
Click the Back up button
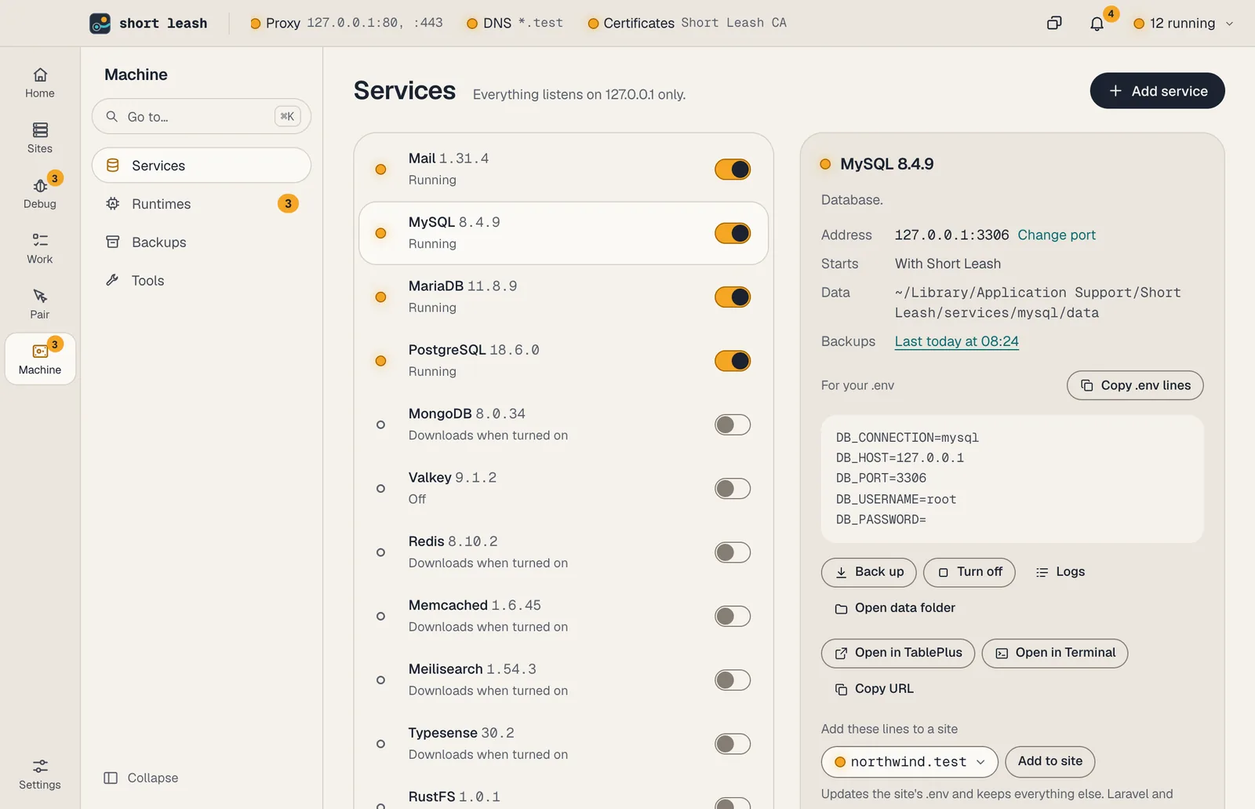pyautogui.click(x=868, y=572)
